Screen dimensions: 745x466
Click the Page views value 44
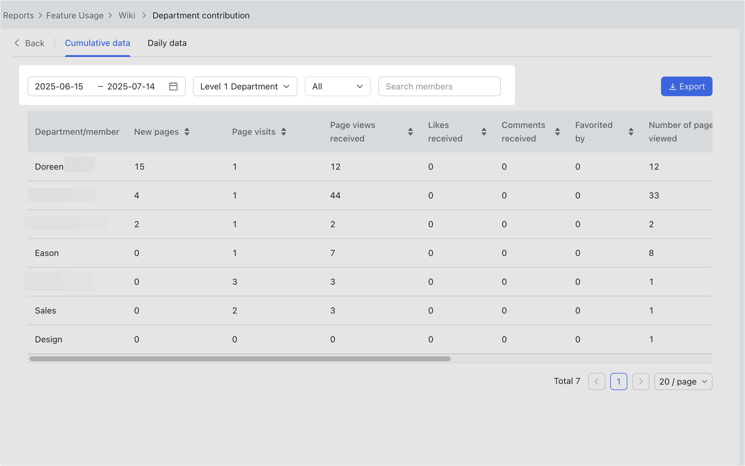pos(335,195)
